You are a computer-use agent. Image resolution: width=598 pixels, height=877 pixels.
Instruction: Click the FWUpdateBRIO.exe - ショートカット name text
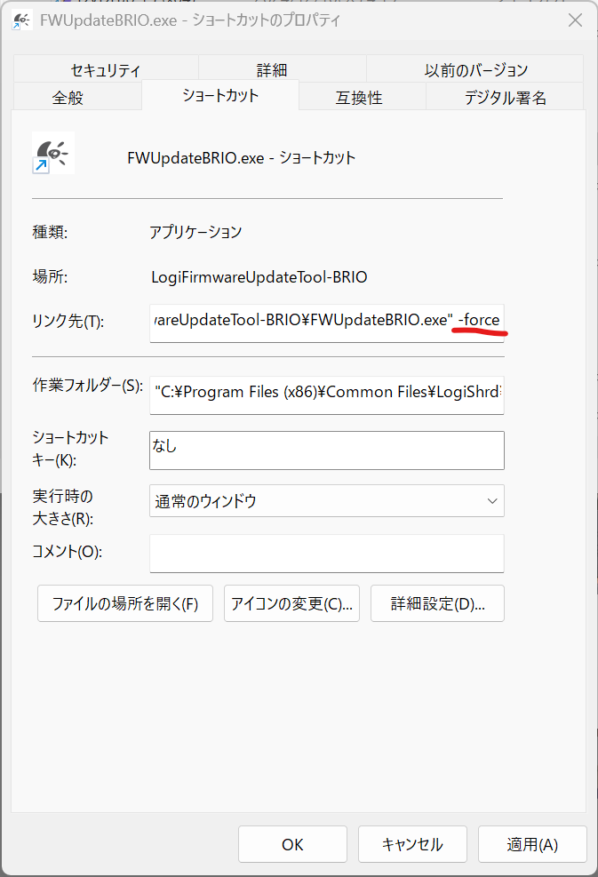click(241, 158)
